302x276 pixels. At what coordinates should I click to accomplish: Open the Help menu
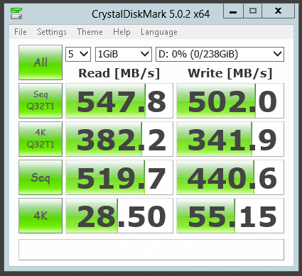click(x=122, y=32)
